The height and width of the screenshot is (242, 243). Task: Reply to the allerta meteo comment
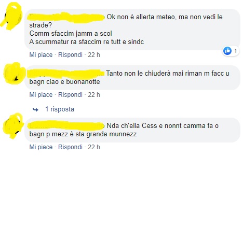[x=70, y=55]
